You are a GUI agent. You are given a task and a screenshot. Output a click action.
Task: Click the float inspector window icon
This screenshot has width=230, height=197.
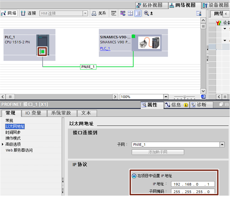pyautogui.click(x=221, y=104)
